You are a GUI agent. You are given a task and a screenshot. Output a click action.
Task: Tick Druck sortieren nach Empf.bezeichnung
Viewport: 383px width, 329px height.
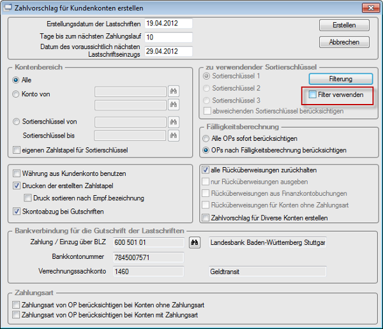click(x=27, y=198)
